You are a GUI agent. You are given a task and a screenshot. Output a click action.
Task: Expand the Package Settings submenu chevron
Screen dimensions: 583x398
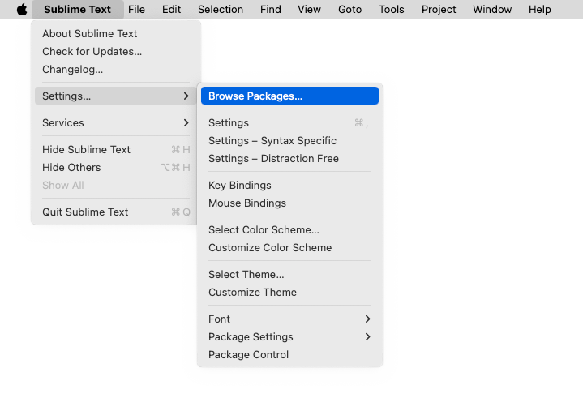pos(367,336)
